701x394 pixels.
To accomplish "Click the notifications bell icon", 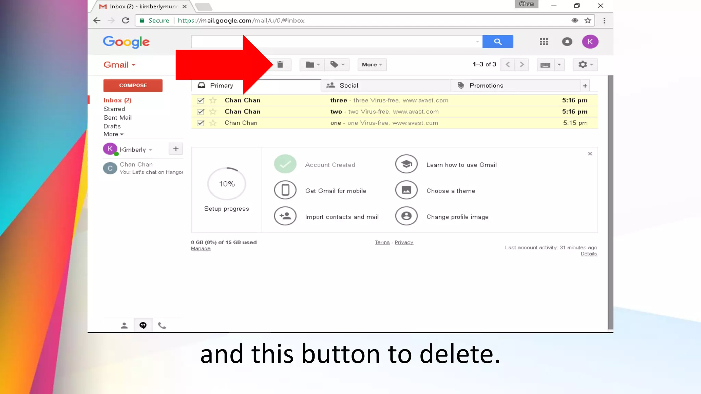I will (x=567, y=42).
